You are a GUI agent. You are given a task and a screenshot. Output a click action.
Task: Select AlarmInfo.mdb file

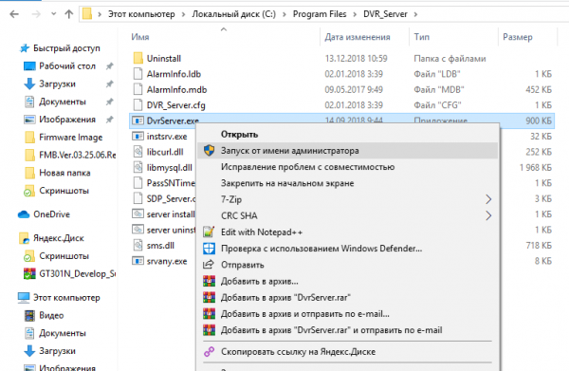click(x=176, y=89)
